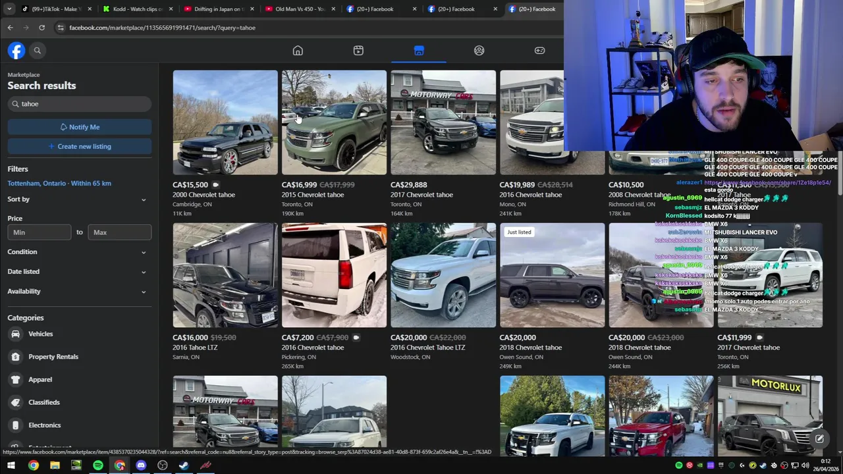The height and width of the screenshot is (474, 843).
Task: Open the Vehicles category icon
Action: pos(15,334)
